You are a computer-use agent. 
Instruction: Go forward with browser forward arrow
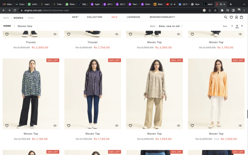tap(10, 10)
